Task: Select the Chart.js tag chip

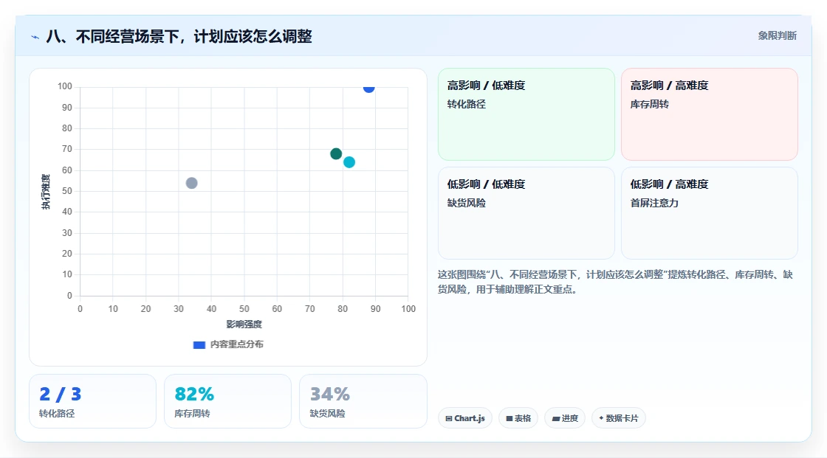Action: tap(464, 418)
